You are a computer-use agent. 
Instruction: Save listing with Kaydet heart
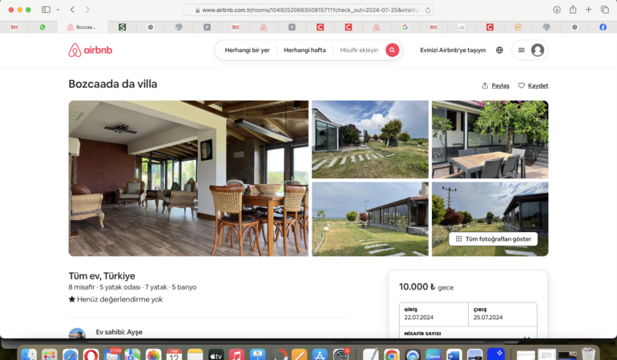[x=533, y=86]
